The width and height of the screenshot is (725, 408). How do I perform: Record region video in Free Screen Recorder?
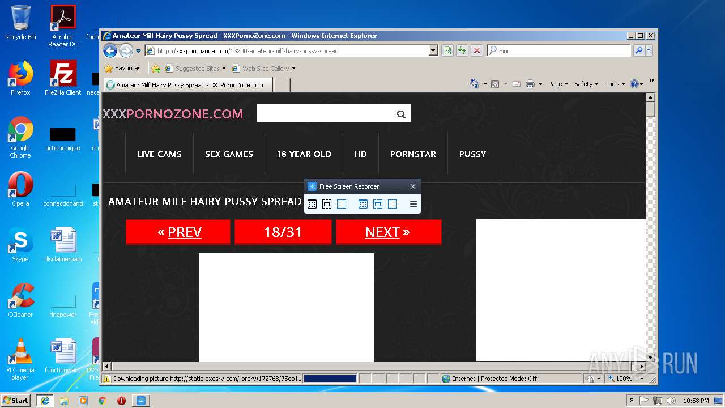[393, 204]
